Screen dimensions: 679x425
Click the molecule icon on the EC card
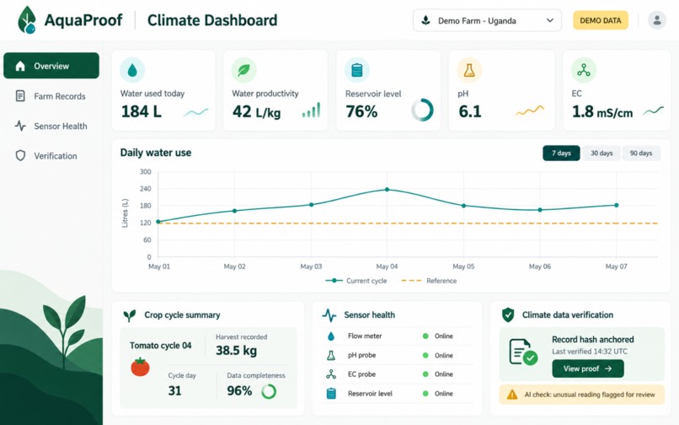point(583,70)
